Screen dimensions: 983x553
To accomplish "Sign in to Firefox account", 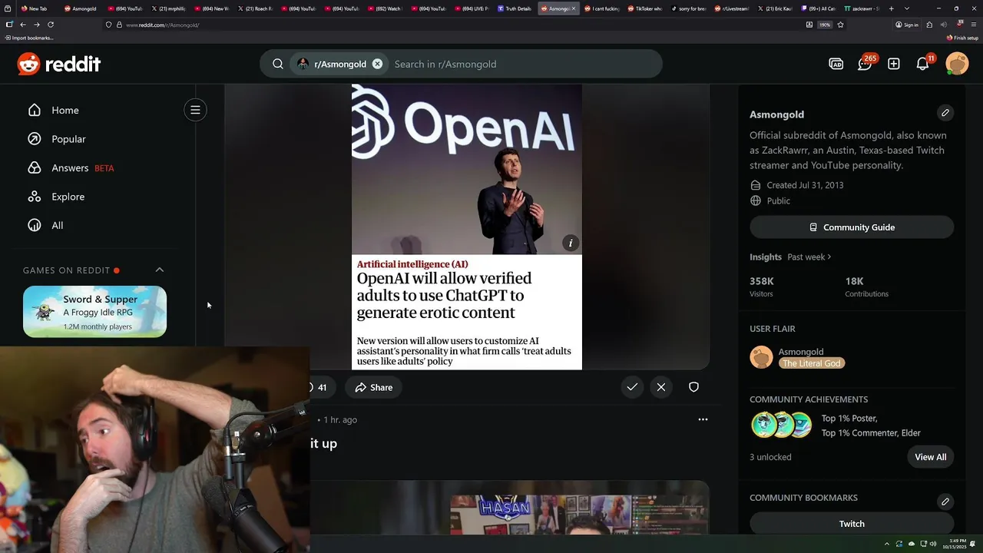I will point(907,25).
